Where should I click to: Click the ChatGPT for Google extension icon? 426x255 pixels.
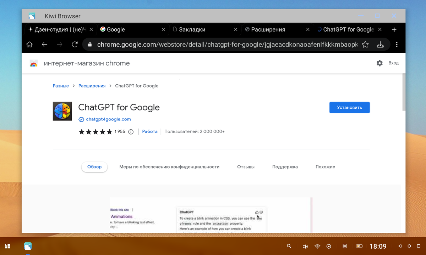(x=62, y=111)
